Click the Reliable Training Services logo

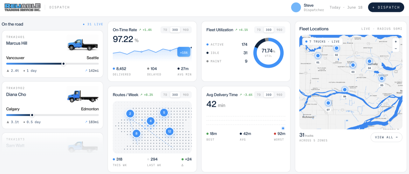pyautogui.click(x=22, y=7)
